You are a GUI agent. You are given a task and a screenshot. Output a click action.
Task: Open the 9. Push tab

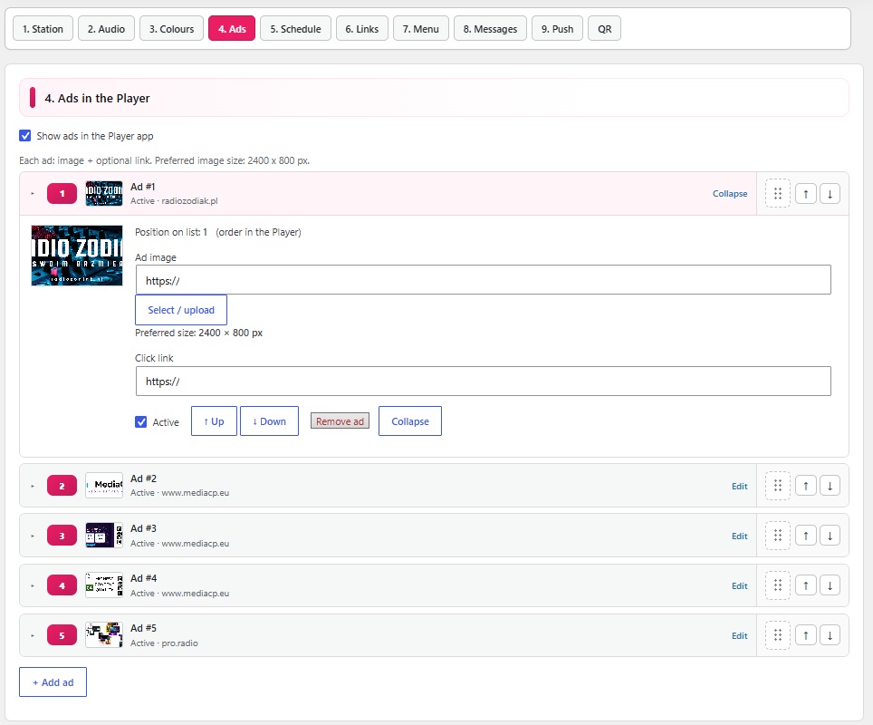(x=557, y=28)
